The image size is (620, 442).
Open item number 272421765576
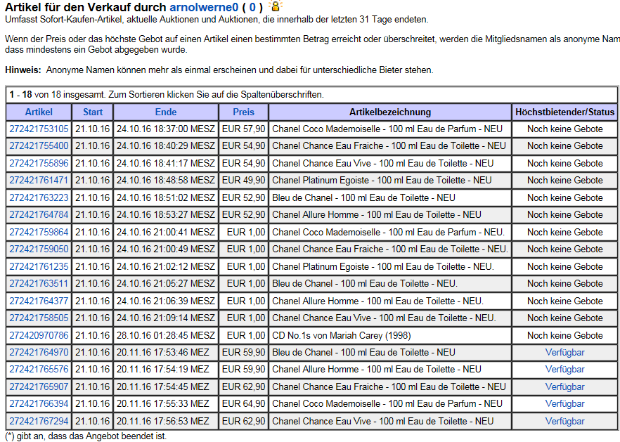pyautogui.click(x=39, y=369)
